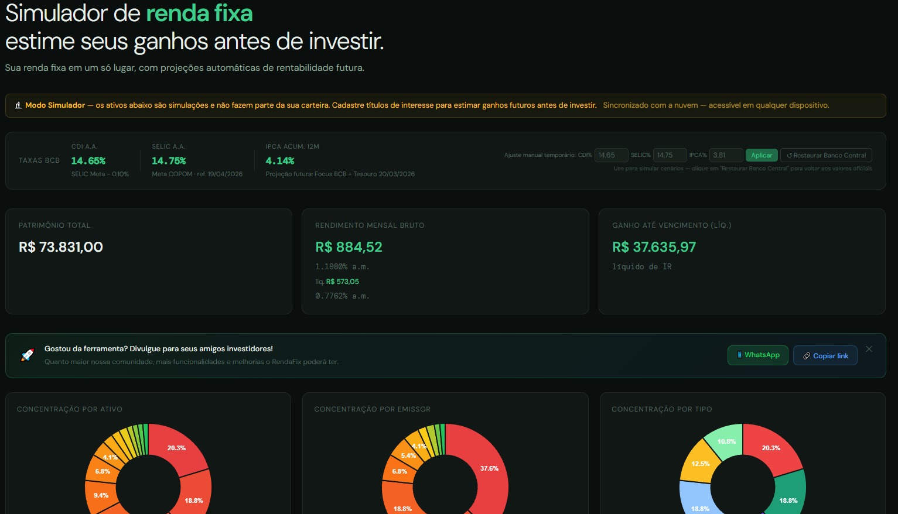Click the light green 10.8% slice in Concentração por Tipo
898x514 pixels.
(x=726, y=441)
